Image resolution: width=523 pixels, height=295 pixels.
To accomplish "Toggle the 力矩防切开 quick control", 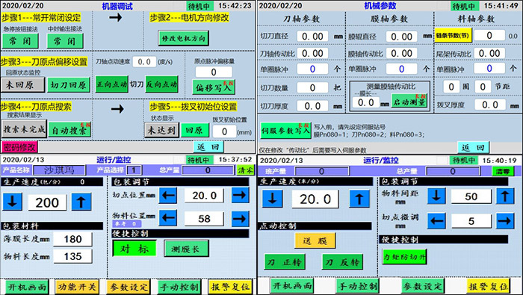I will [x=404, y=257].
